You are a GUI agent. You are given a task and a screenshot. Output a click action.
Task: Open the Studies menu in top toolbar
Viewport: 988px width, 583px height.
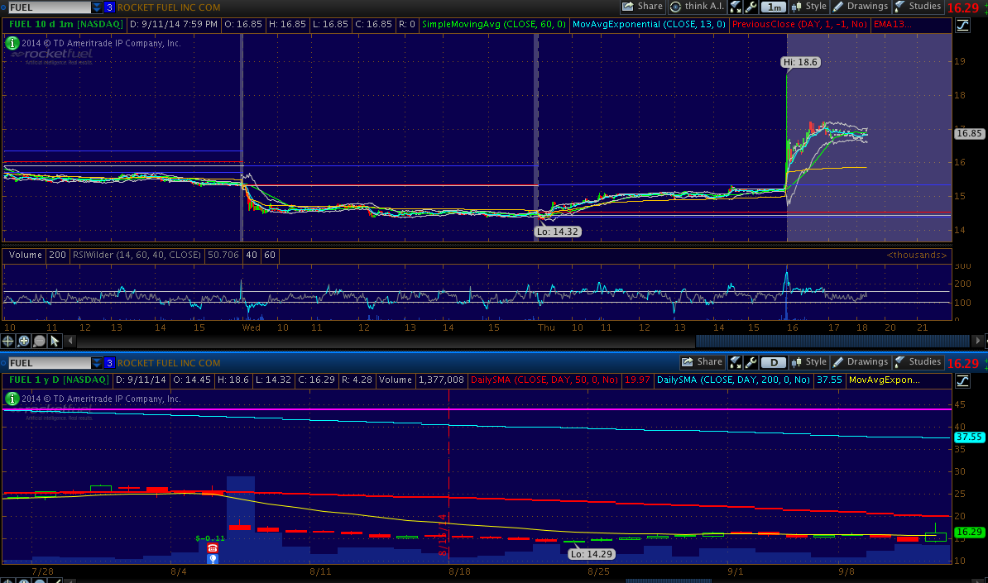918,7
